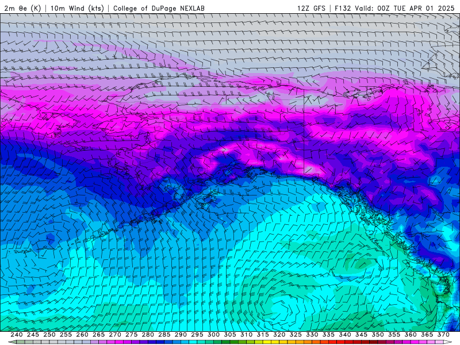460x345 pixels.
Task: Click the 270 color scale label
Action: tap(115, 335)
